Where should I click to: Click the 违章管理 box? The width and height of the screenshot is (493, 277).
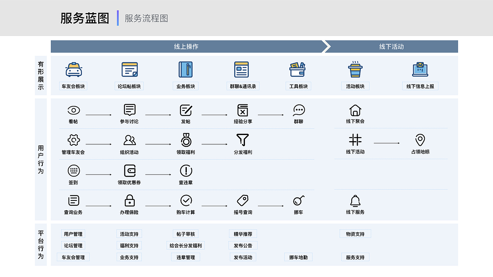click(x=186, y=257)
